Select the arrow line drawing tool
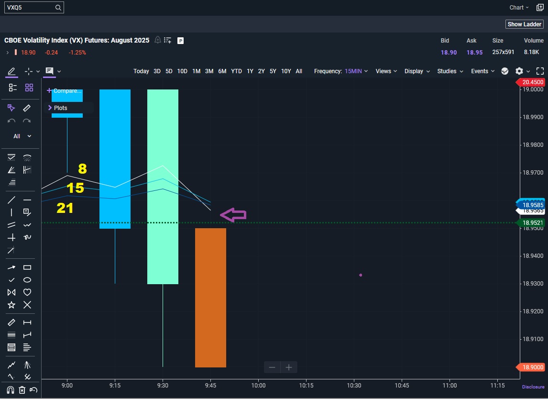Image resolution: width=548 pixels, height=399 pixels. point(11,267)
